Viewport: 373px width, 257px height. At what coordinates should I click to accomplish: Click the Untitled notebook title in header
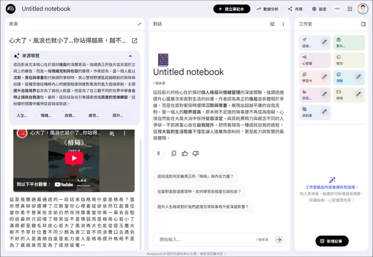(x=46, y=9)
